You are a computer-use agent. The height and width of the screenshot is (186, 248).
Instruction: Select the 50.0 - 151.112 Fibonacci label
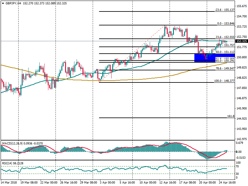[225, 52]
